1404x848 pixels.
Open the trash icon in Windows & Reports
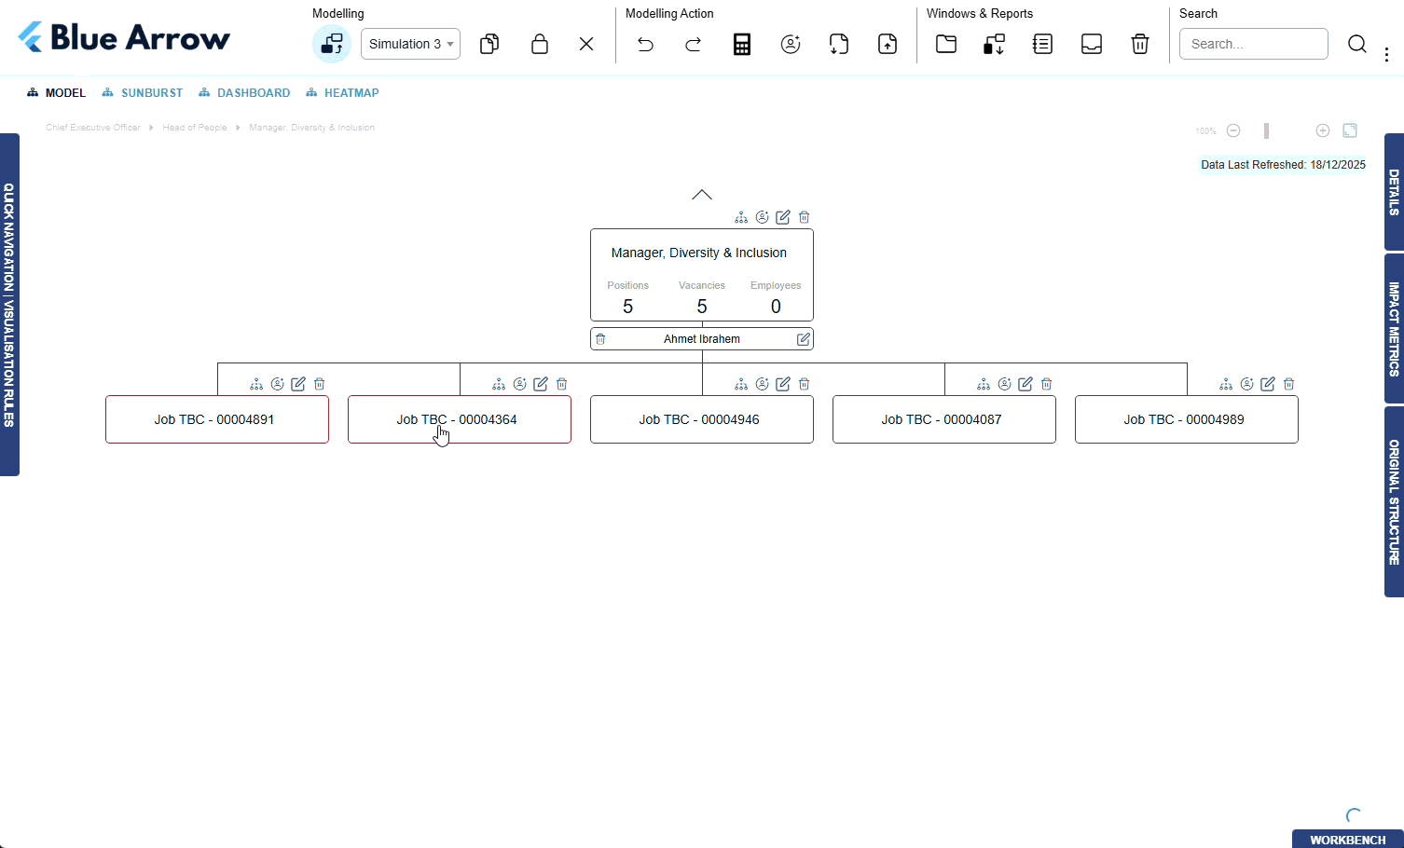pyautogui.click(x=1139, y=44)
